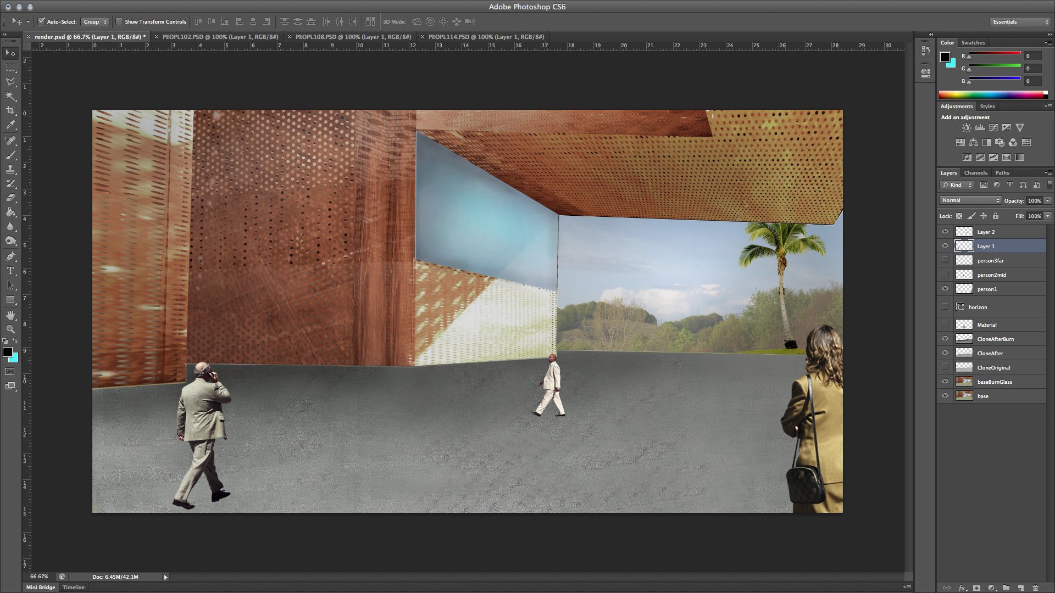This screenshot has width=1055, height=593.
Task: Open the Mini Bridge panel
Action: tap(41, 587)
